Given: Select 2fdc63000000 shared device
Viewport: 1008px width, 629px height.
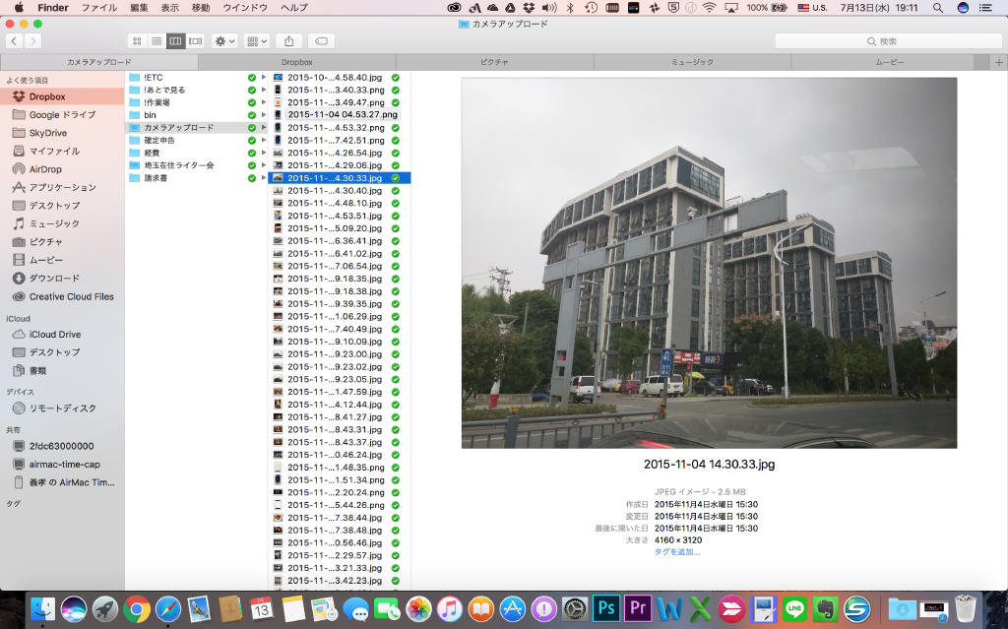Looking at the screenshot, I should 62,446.
